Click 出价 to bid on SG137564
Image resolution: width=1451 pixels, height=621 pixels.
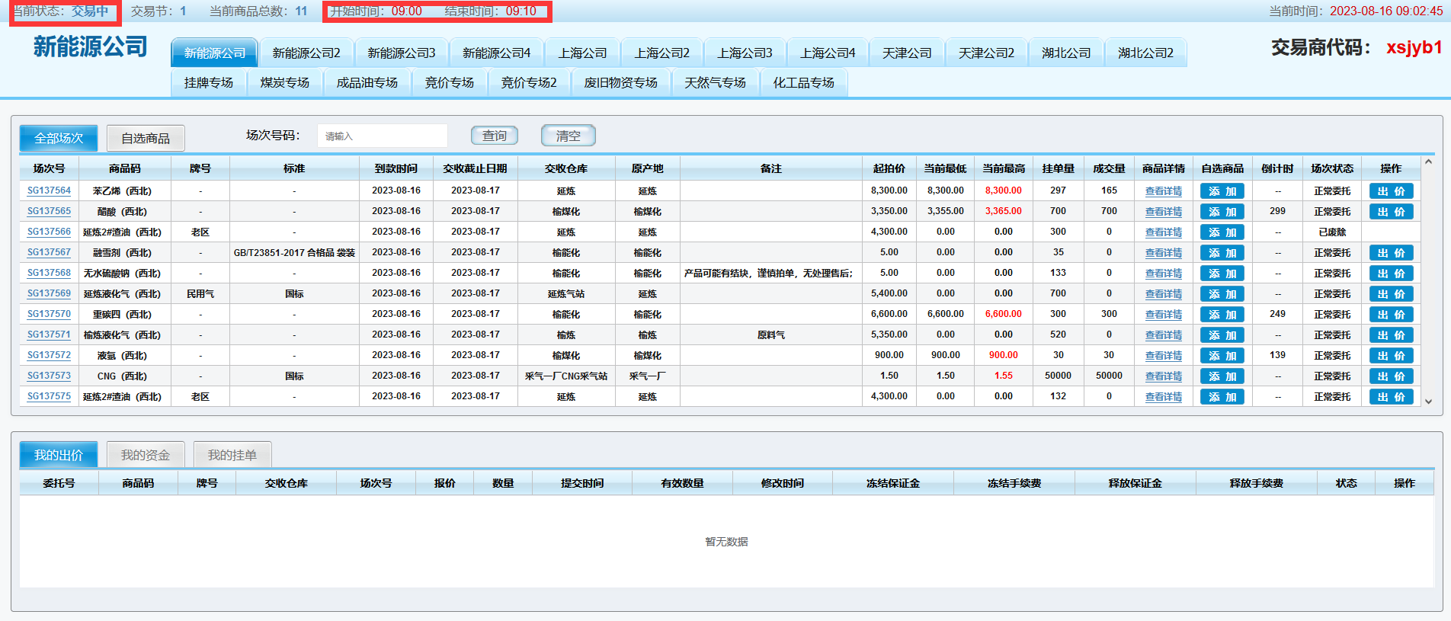(x=1392, y=191)
